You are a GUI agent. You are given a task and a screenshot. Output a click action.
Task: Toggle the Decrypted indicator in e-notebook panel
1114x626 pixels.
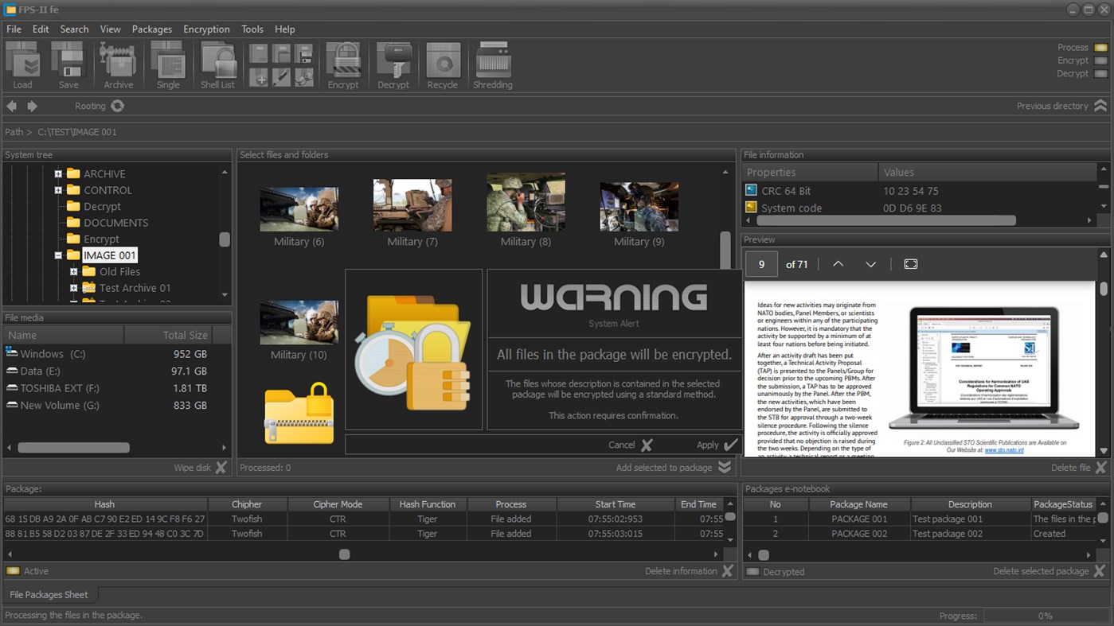click(x=752, y=572)
